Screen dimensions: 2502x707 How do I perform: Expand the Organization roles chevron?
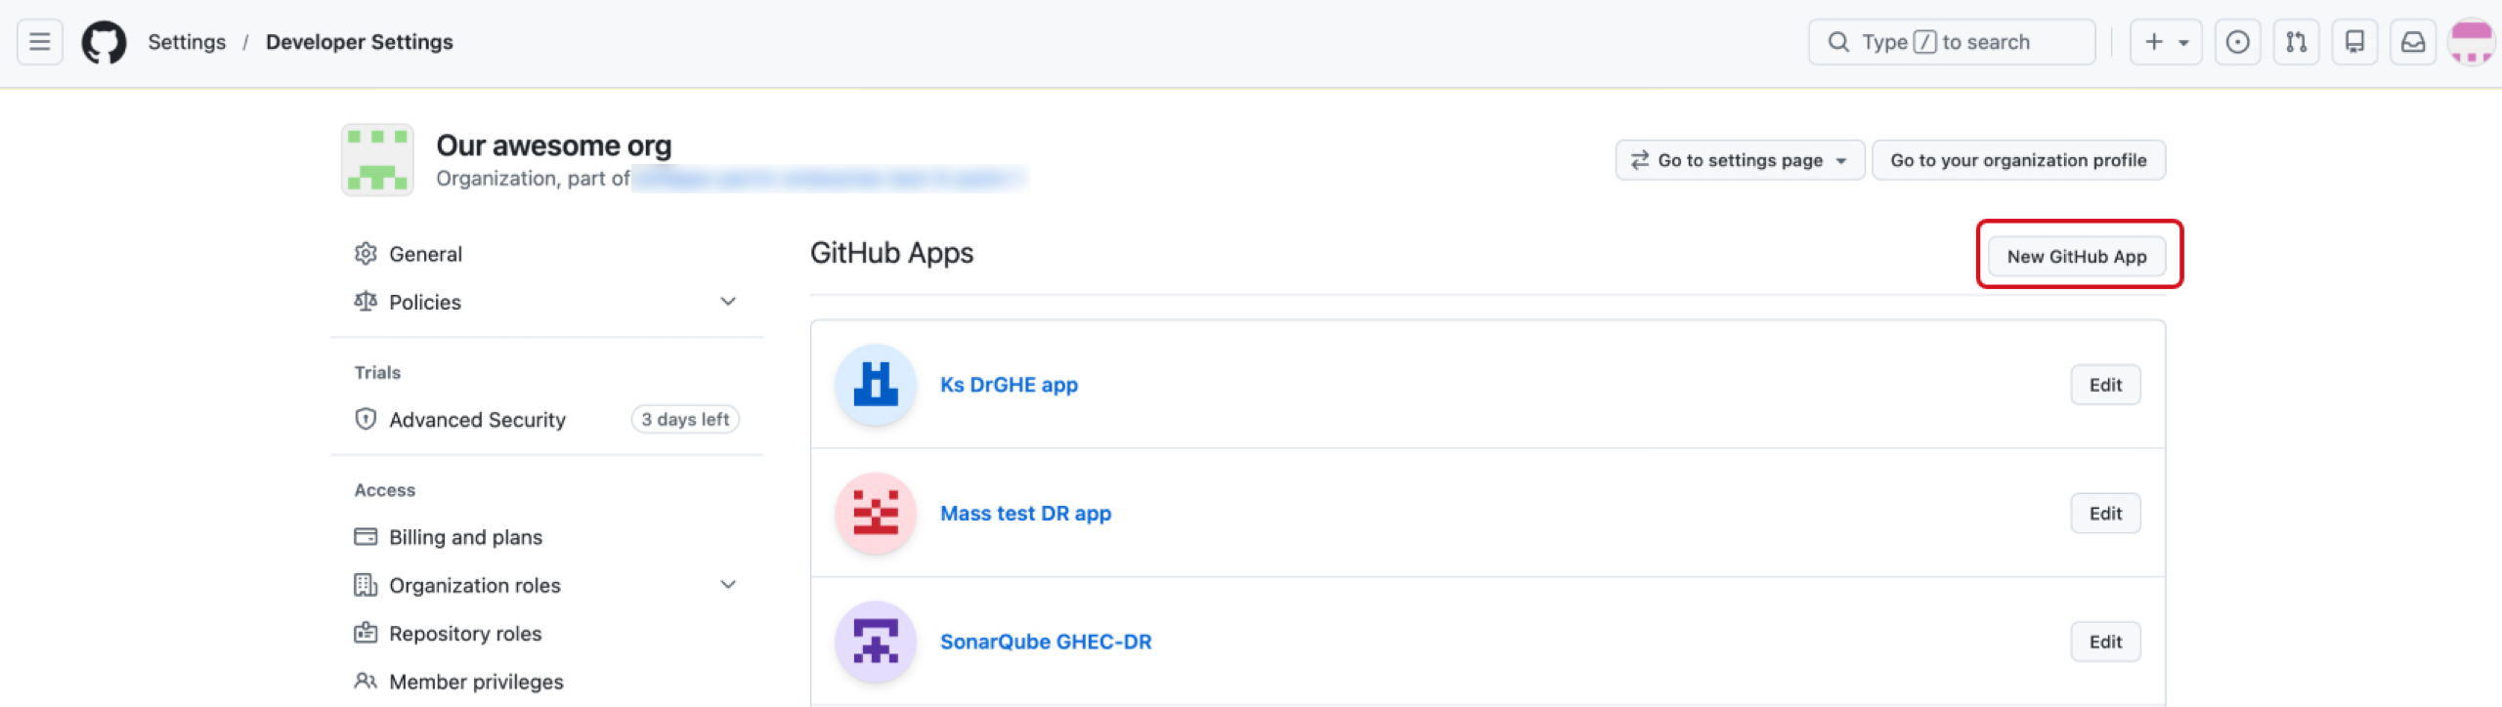pos(728,585)
